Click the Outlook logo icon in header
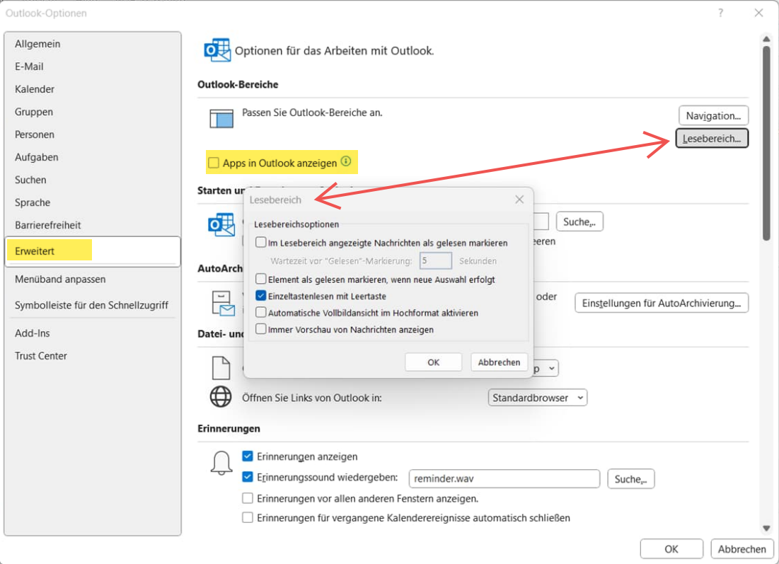Screen dimensions: 779x564 pos(217,50)
